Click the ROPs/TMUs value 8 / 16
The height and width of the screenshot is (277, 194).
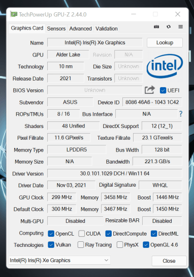pos(63,114)
